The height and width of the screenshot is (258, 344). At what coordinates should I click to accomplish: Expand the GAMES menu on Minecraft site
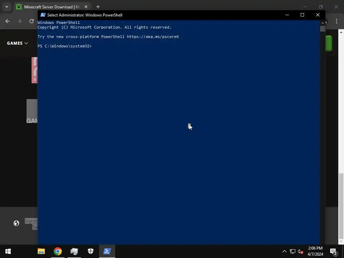pyautogui.click(x=17, y=43)
